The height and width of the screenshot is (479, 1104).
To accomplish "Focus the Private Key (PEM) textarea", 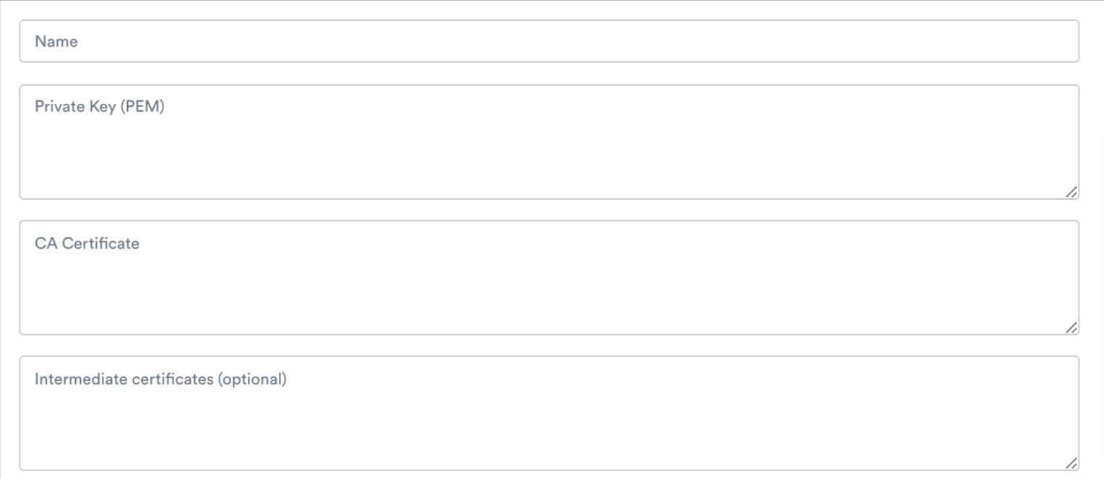I will 549,142.
